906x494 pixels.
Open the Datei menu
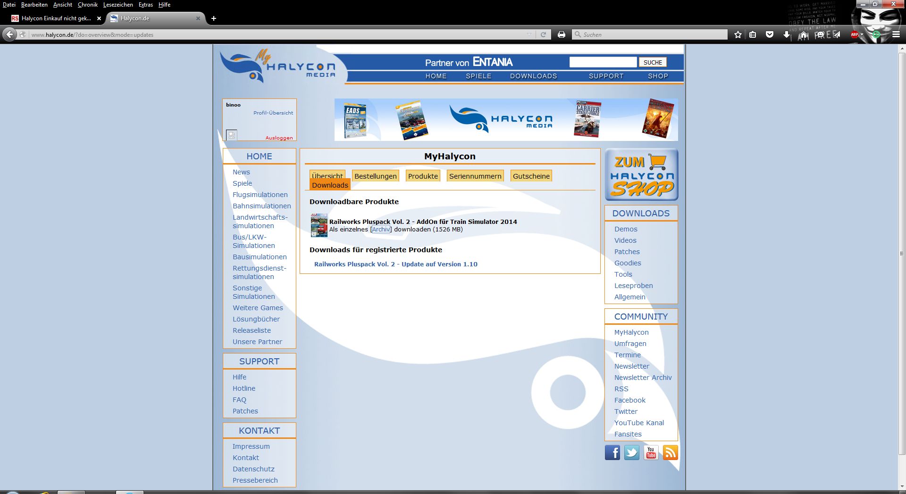pyautogui.click(x=9, y=5)
